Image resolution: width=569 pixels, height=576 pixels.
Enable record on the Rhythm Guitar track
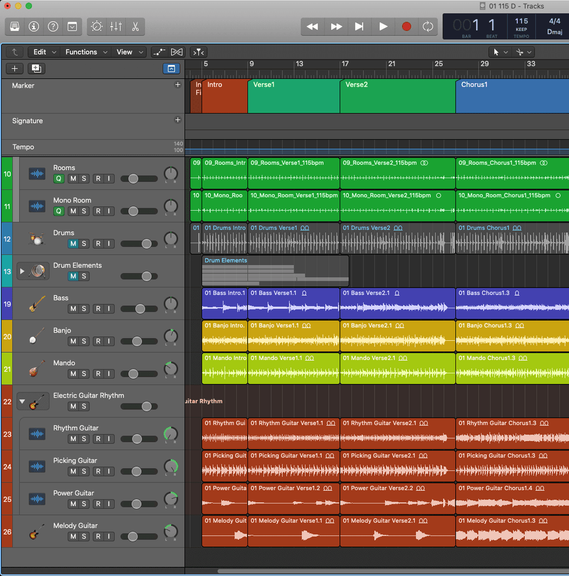tap(98, 439)
